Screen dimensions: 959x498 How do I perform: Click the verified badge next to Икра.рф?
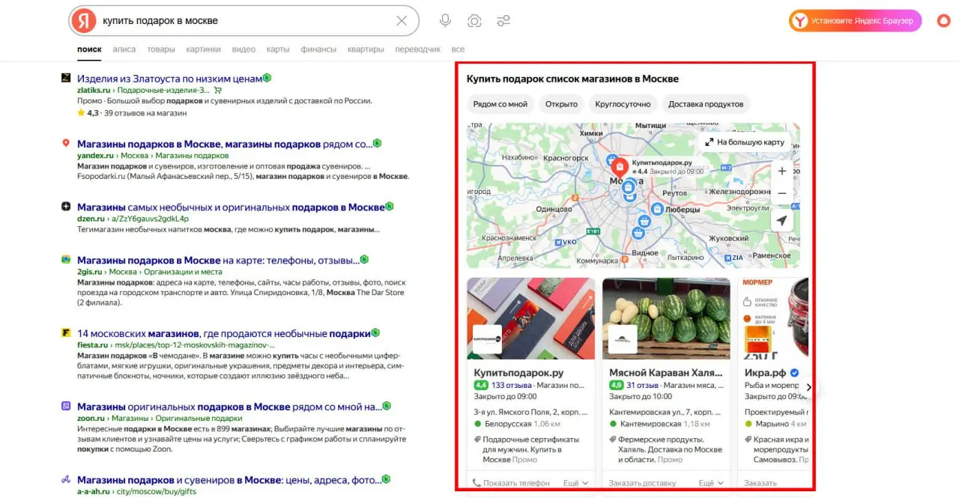[794, 373]
